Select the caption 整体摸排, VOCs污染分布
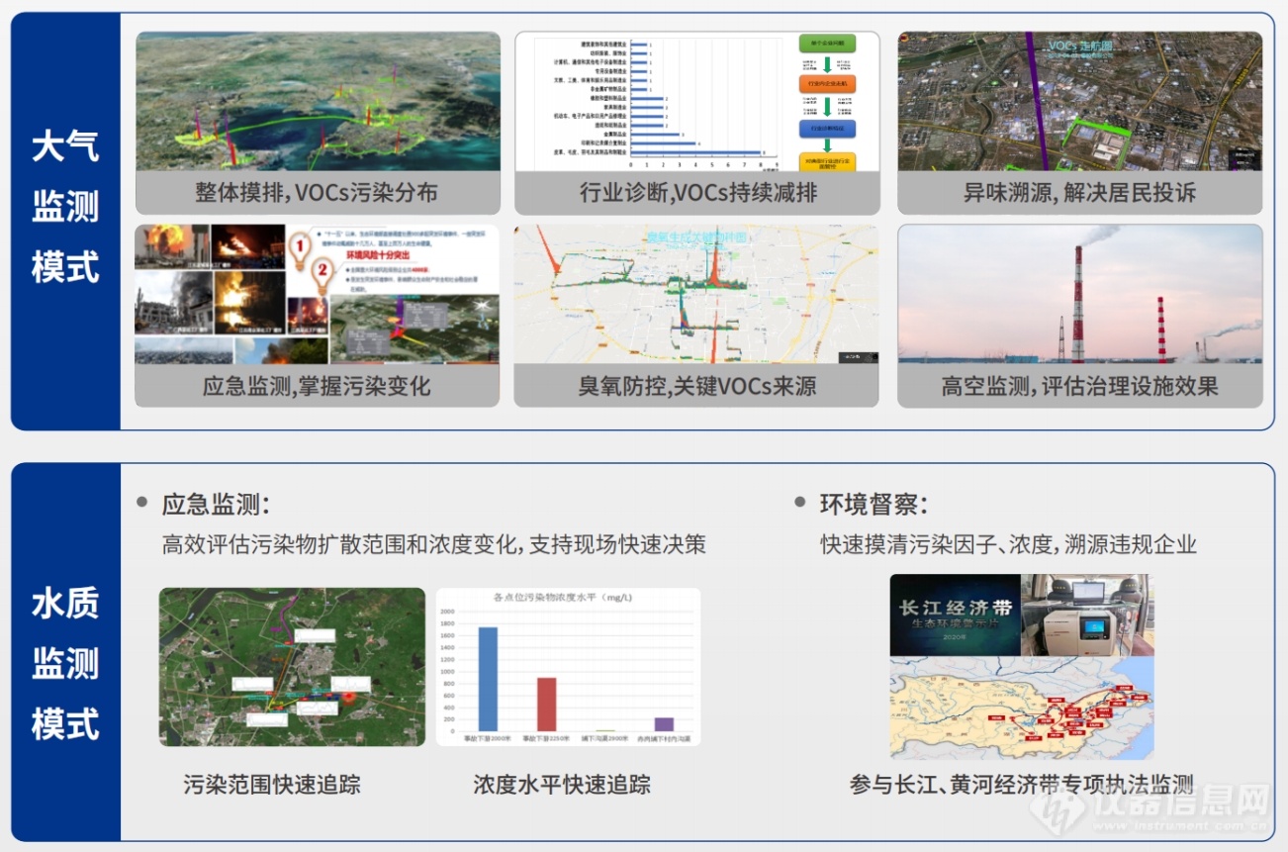1288x852 pixels. [x=316, y=192]
